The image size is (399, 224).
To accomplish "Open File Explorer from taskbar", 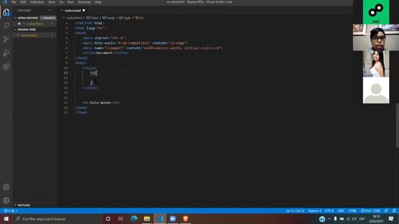I will (x=147, y=218).
